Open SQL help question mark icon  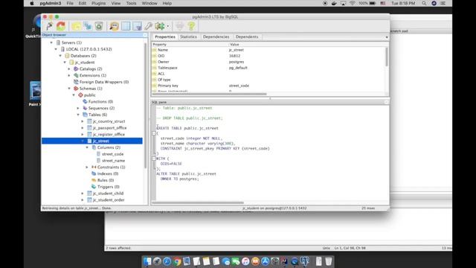191,27
